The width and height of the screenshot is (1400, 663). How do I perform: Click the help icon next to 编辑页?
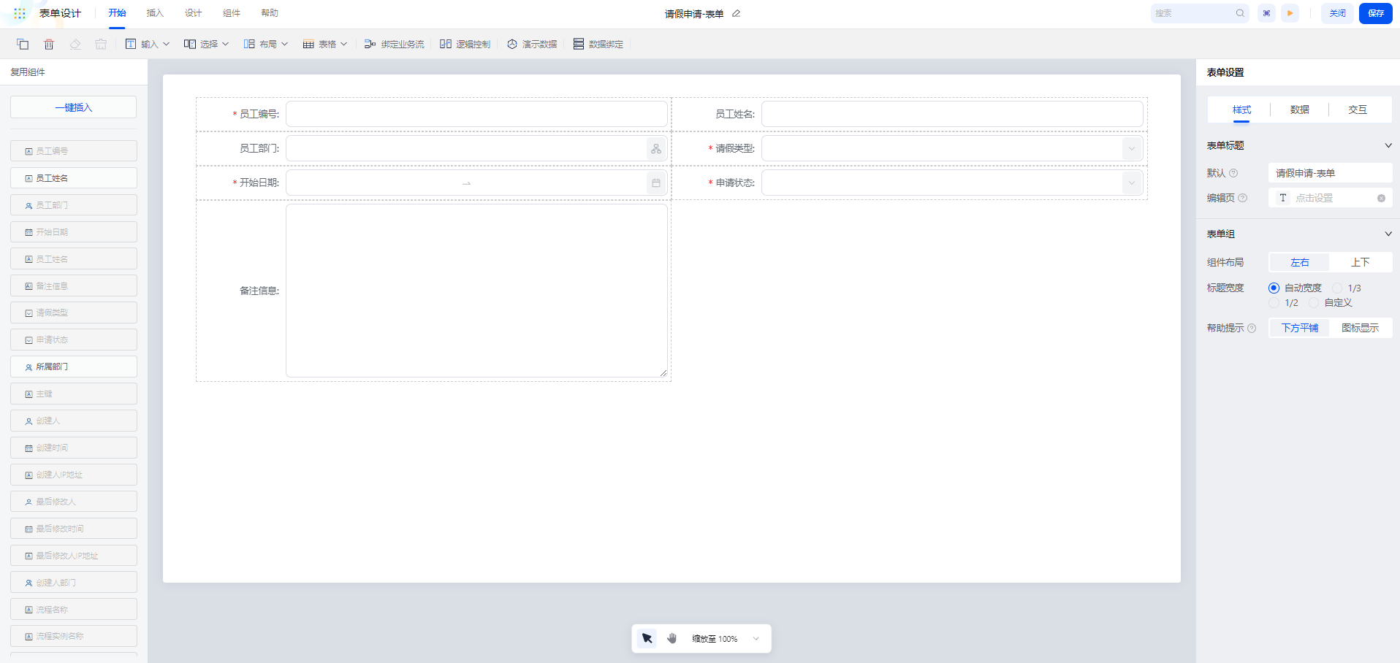pos(1243,198)
